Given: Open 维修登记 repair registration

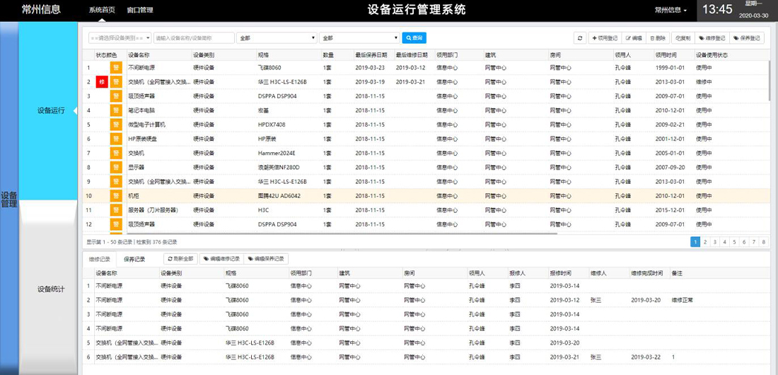Looking at the screenshot, I should (x=712, y=38).
